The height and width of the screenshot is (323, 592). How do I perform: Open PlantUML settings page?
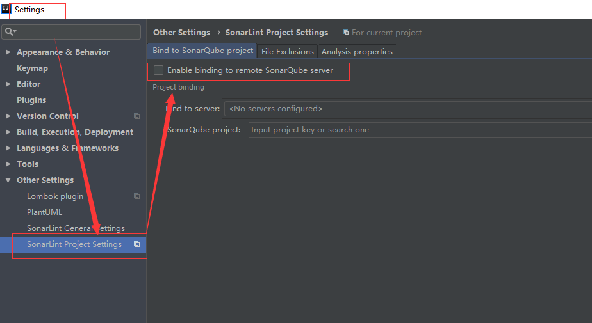click(45, 212)
